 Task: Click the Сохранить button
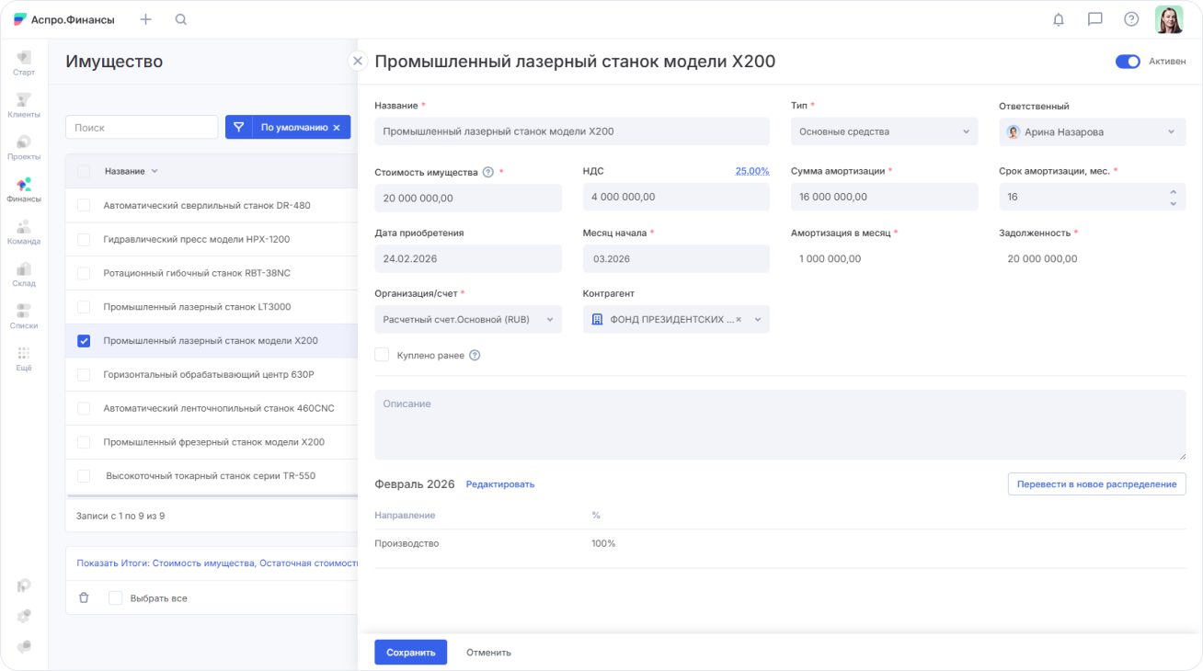point(410,652)
